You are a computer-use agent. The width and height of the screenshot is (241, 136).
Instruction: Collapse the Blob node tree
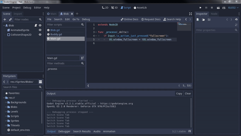point(4,25)
